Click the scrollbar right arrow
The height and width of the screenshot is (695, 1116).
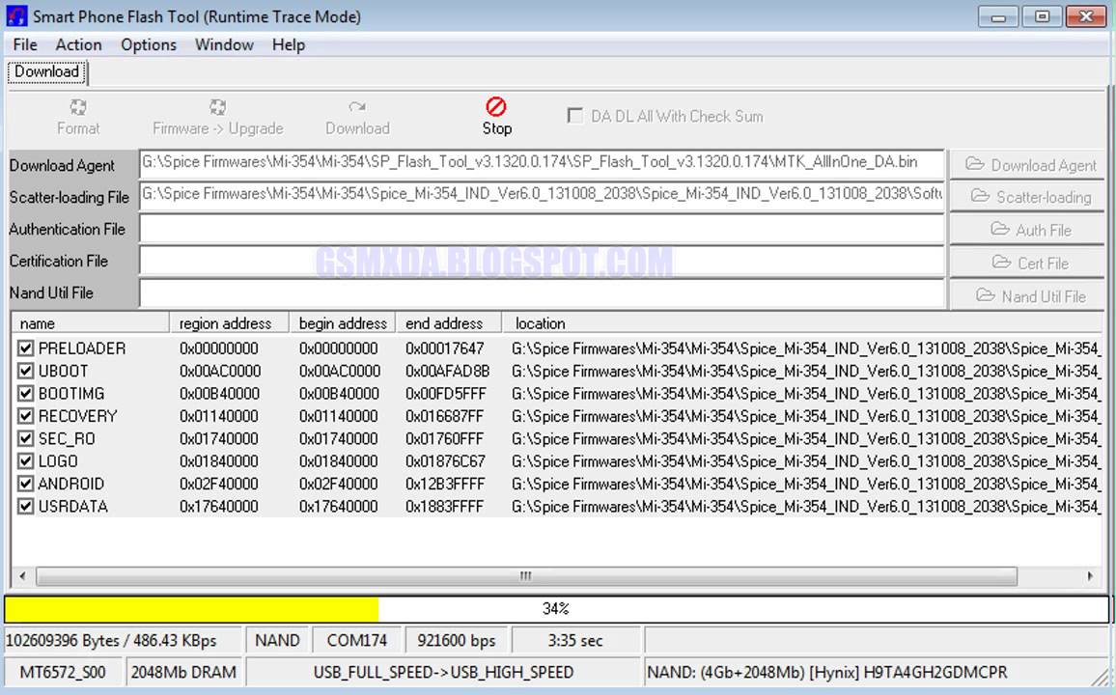pyautogui.click(x=1090, y=575)
